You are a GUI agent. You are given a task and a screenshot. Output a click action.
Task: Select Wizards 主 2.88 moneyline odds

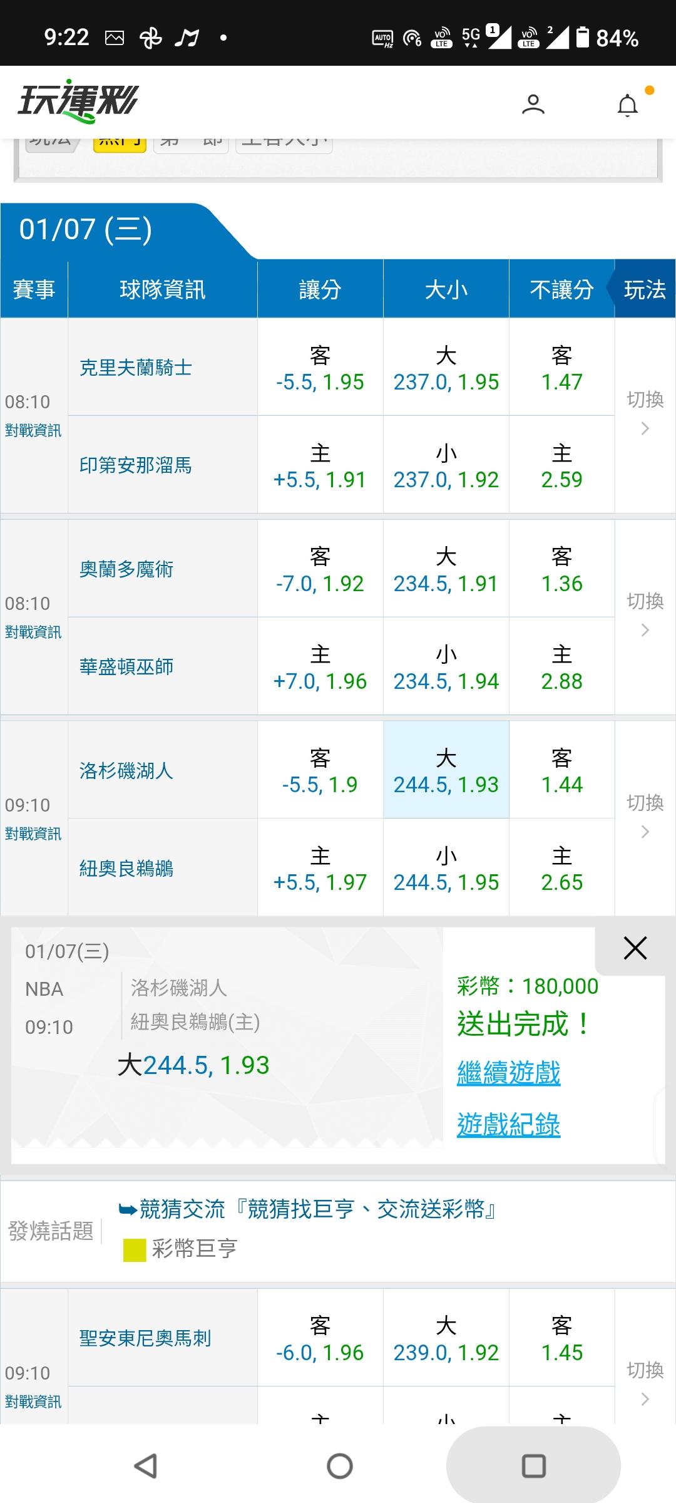[561, 667]
